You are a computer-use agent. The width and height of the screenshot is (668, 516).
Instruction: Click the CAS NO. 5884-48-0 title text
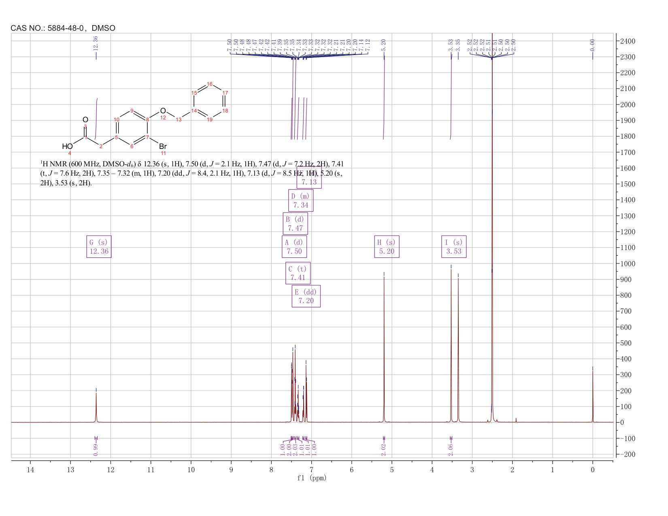click(x=63, y=28)
